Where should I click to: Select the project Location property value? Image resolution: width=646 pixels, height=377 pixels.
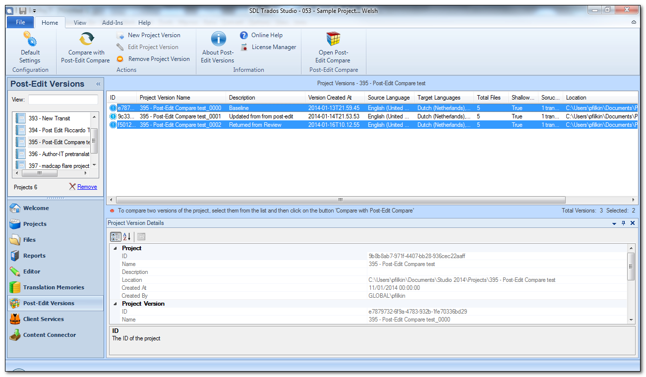pos(462,280)
